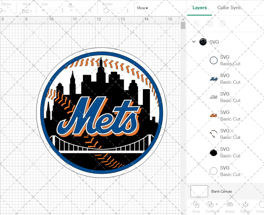Select the dark circle outline layer thumbnail
The height and width of the screenshot is (215, 264).
click(214, 61)
